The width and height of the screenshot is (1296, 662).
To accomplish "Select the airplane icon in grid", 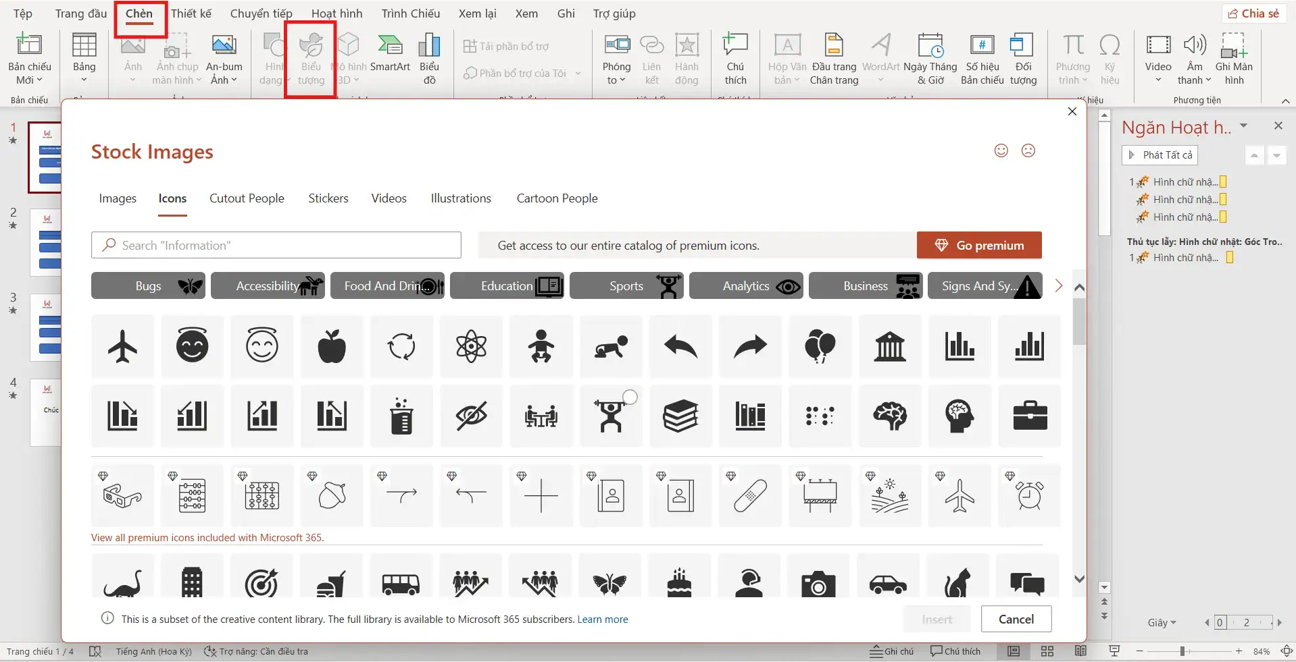I will point(122,347).
